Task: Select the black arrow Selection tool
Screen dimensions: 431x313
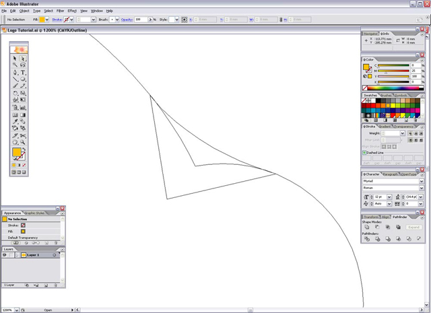Action: (x=15, y=59)
